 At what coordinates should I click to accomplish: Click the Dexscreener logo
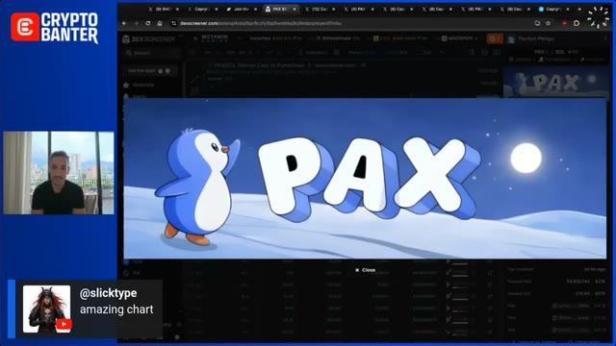[x=148, y=39]
